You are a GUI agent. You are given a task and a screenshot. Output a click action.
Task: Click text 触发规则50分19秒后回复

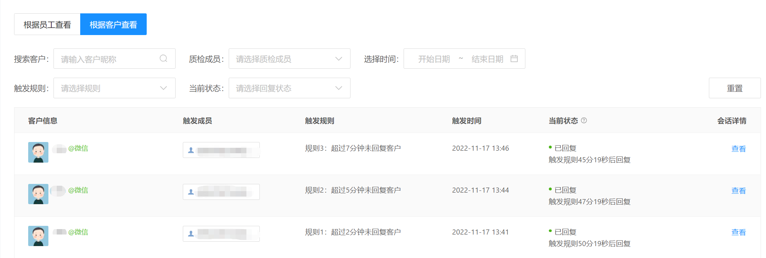(x=590, y=244)
